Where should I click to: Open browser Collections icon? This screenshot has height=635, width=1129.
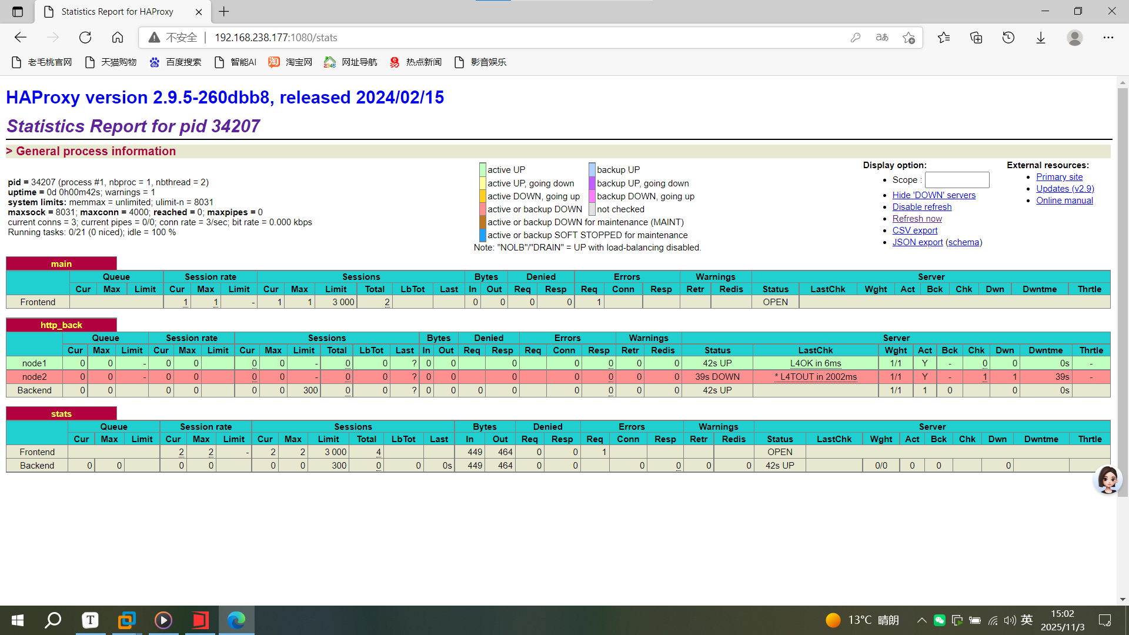(976, 38)
